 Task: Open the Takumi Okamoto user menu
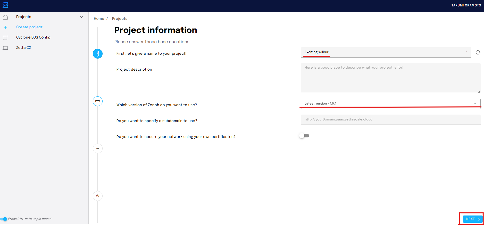click(x=466, y=5)
